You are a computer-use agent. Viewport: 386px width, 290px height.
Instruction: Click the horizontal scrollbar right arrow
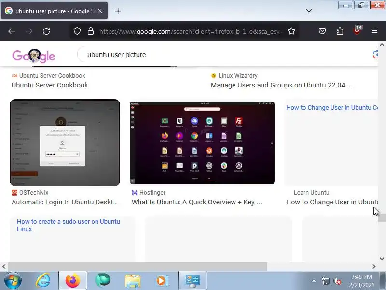pyautogui.click(x=374, y=266)
